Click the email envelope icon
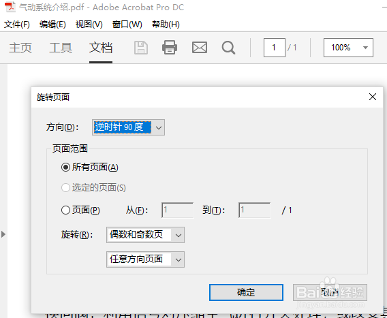The image size is (387, 318). click(x=200, y=48)
